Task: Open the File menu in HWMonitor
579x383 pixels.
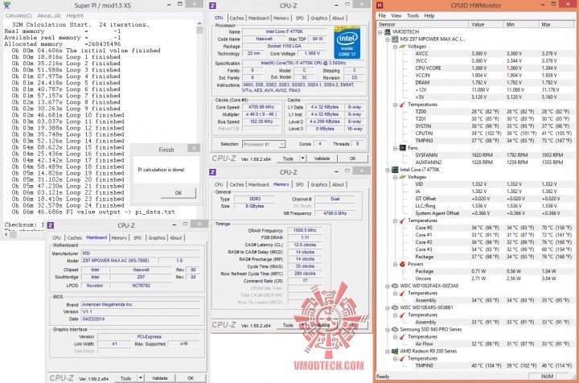Action: (x=382, y=15)
